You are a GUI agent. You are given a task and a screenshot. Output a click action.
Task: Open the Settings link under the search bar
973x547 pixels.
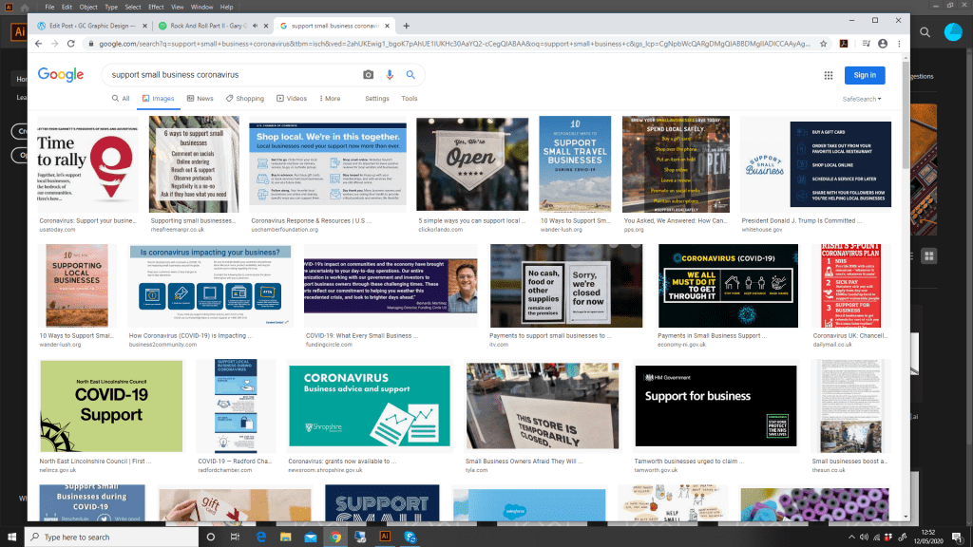[x=377, y=99]
